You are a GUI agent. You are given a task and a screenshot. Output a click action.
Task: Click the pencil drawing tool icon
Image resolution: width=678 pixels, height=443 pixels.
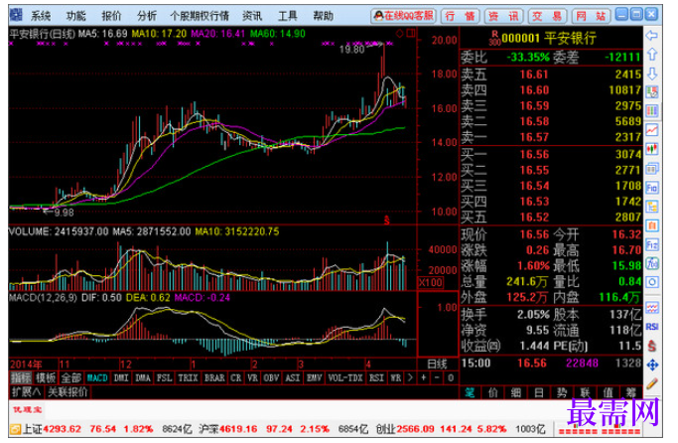(x=651, y=383)
